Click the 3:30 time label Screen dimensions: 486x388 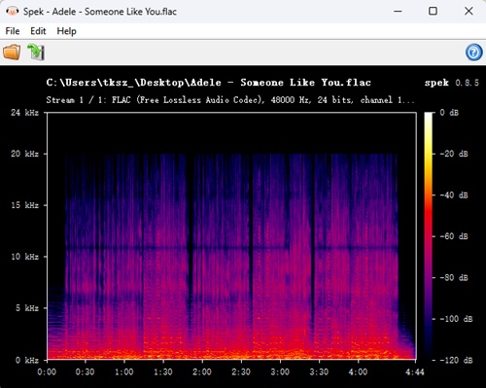coord(319,371)
